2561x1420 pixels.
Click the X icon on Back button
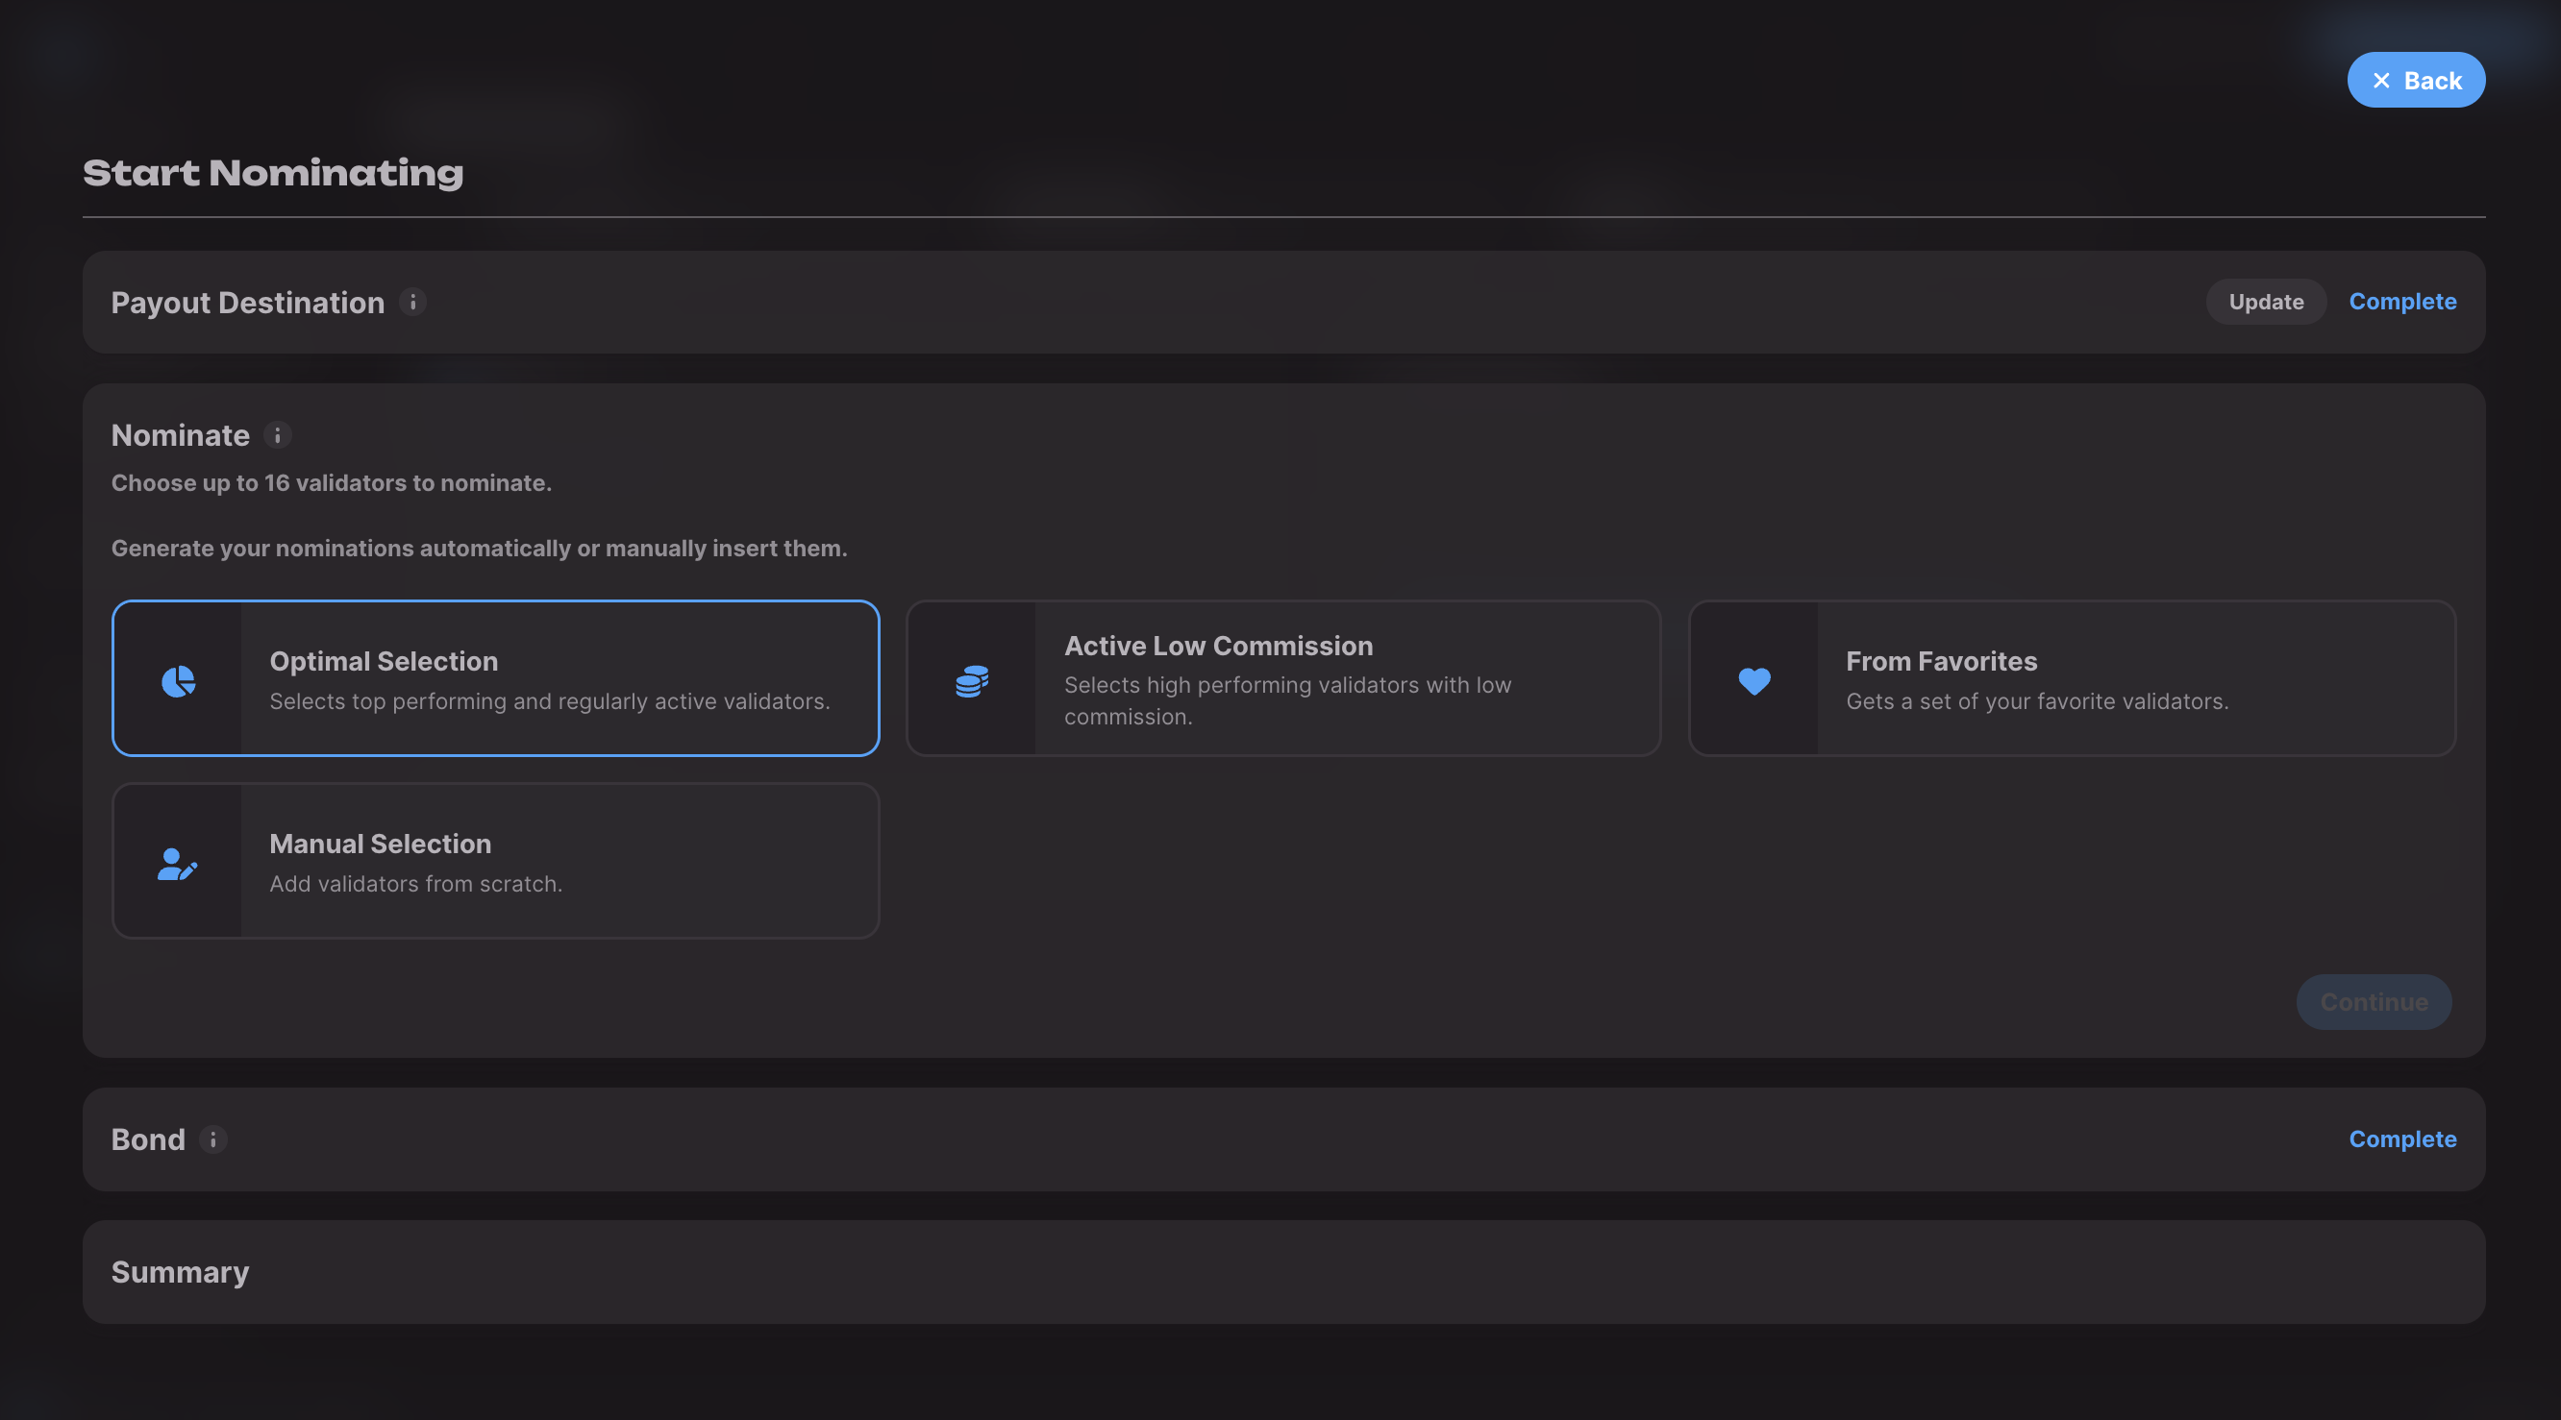[x=2381, y=81]
